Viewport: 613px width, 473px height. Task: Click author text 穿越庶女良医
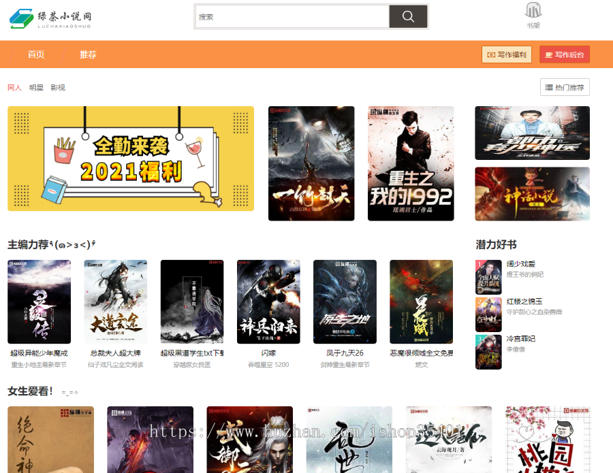192,365
